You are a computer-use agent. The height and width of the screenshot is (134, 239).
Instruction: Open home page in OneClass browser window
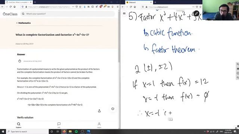[15, 7]
